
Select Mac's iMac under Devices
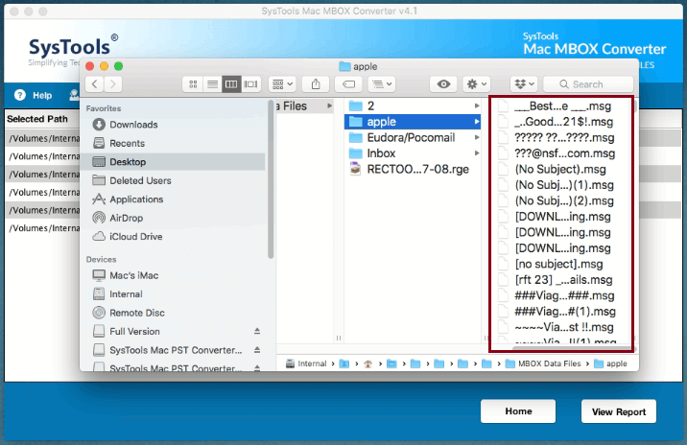pos(173,275)
